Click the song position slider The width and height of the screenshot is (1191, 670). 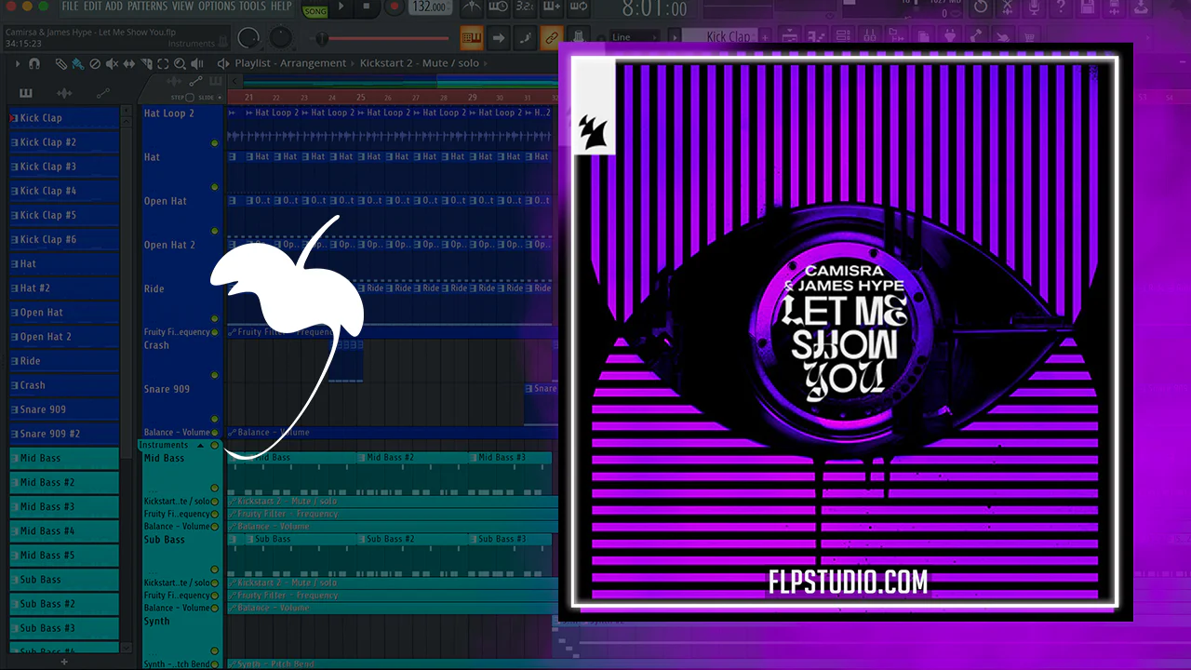[x=382, y=39]
